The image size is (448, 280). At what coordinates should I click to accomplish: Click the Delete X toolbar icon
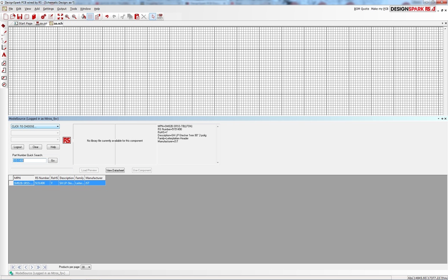pyautogui.click(x=144, y=16)
